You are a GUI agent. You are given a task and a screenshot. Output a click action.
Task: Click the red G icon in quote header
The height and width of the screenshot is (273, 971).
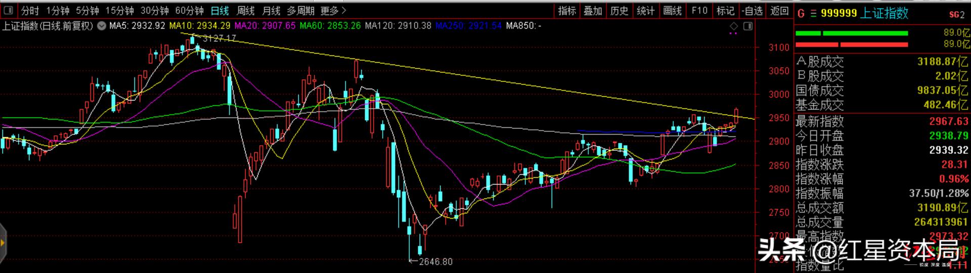click(x=801, y=14)
